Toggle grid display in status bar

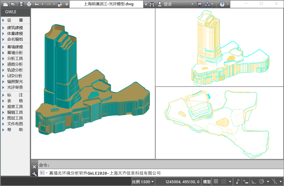coord(216,182)
